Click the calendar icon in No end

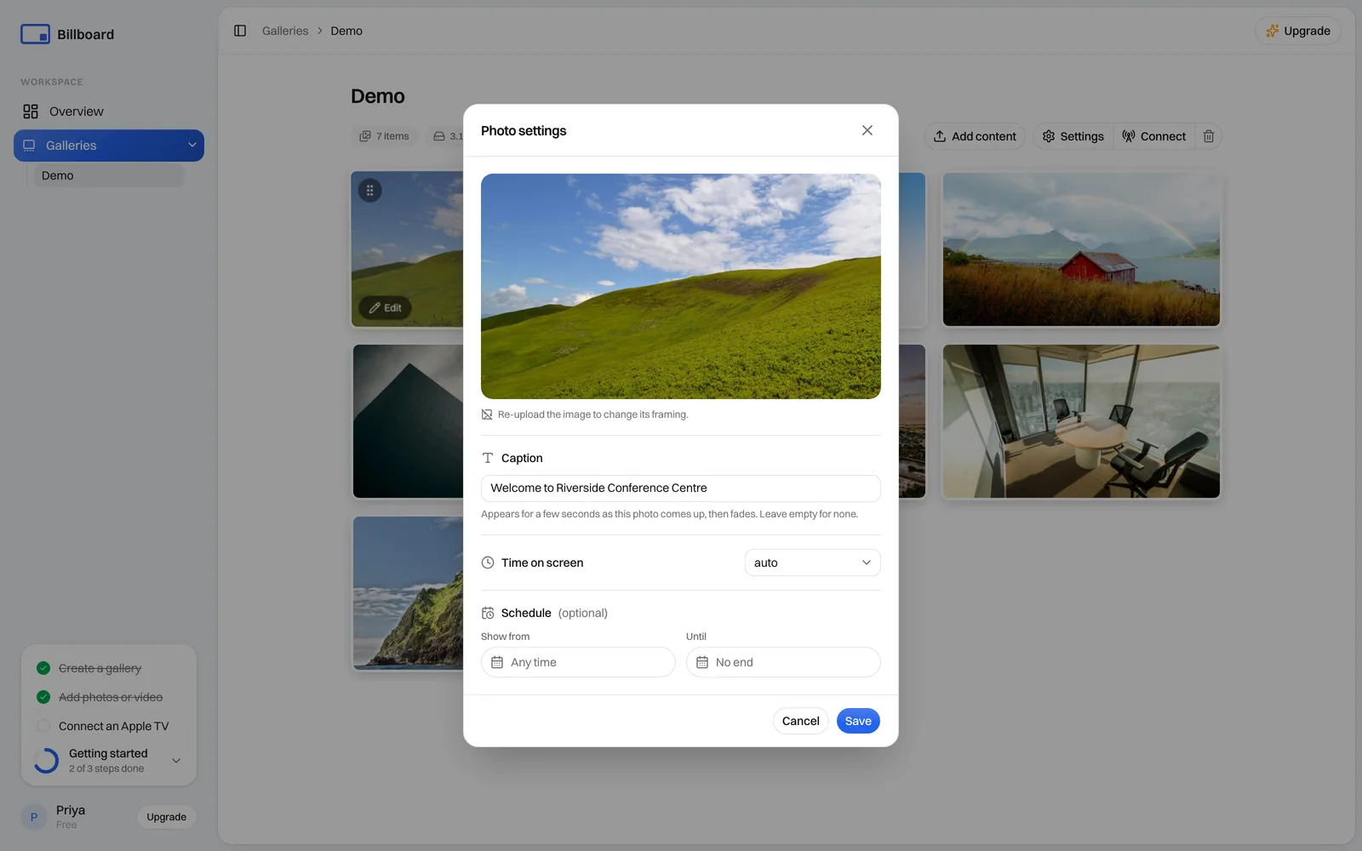click(x=702, y=662)
